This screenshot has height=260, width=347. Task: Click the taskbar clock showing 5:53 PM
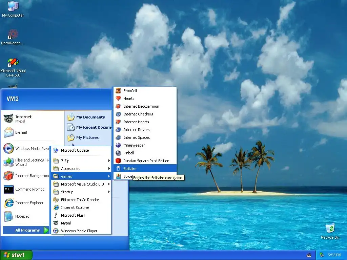[x=334, y=255]
